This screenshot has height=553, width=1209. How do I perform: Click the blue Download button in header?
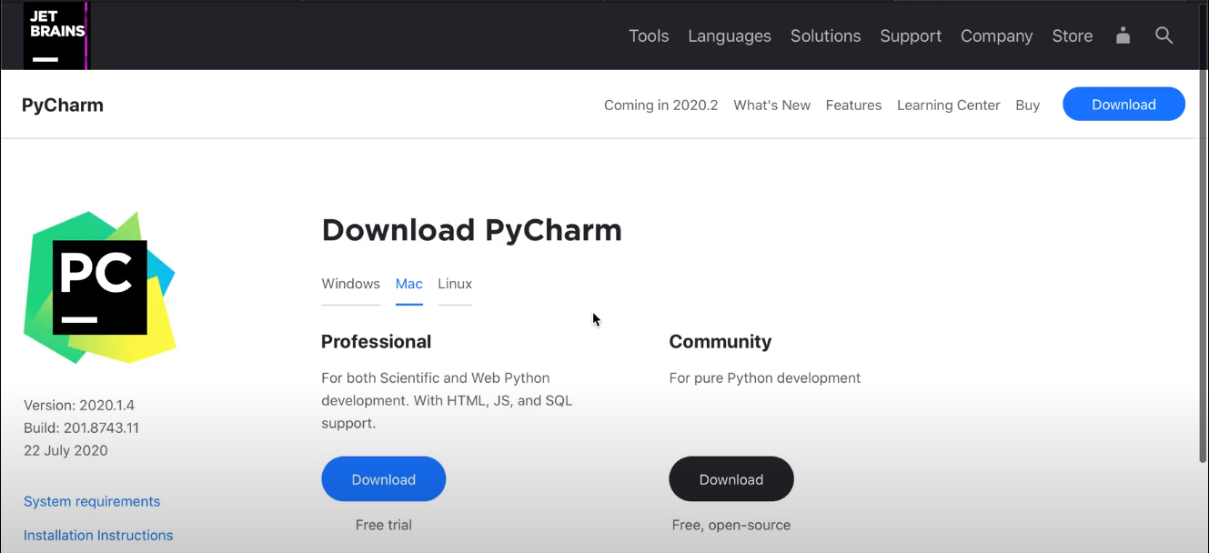[x=1123, y=105]
